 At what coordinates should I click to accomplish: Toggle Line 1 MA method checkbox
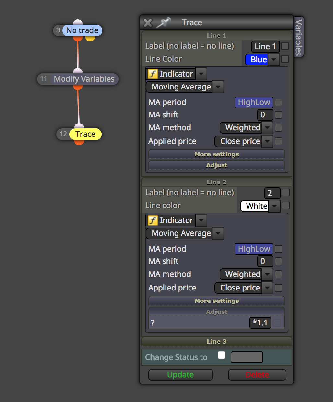click(x=279, y=128)
